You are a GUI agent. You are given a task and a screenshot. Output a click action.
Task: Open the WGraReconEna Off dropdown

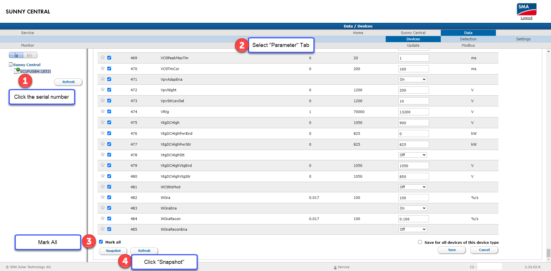coord(413,229)
